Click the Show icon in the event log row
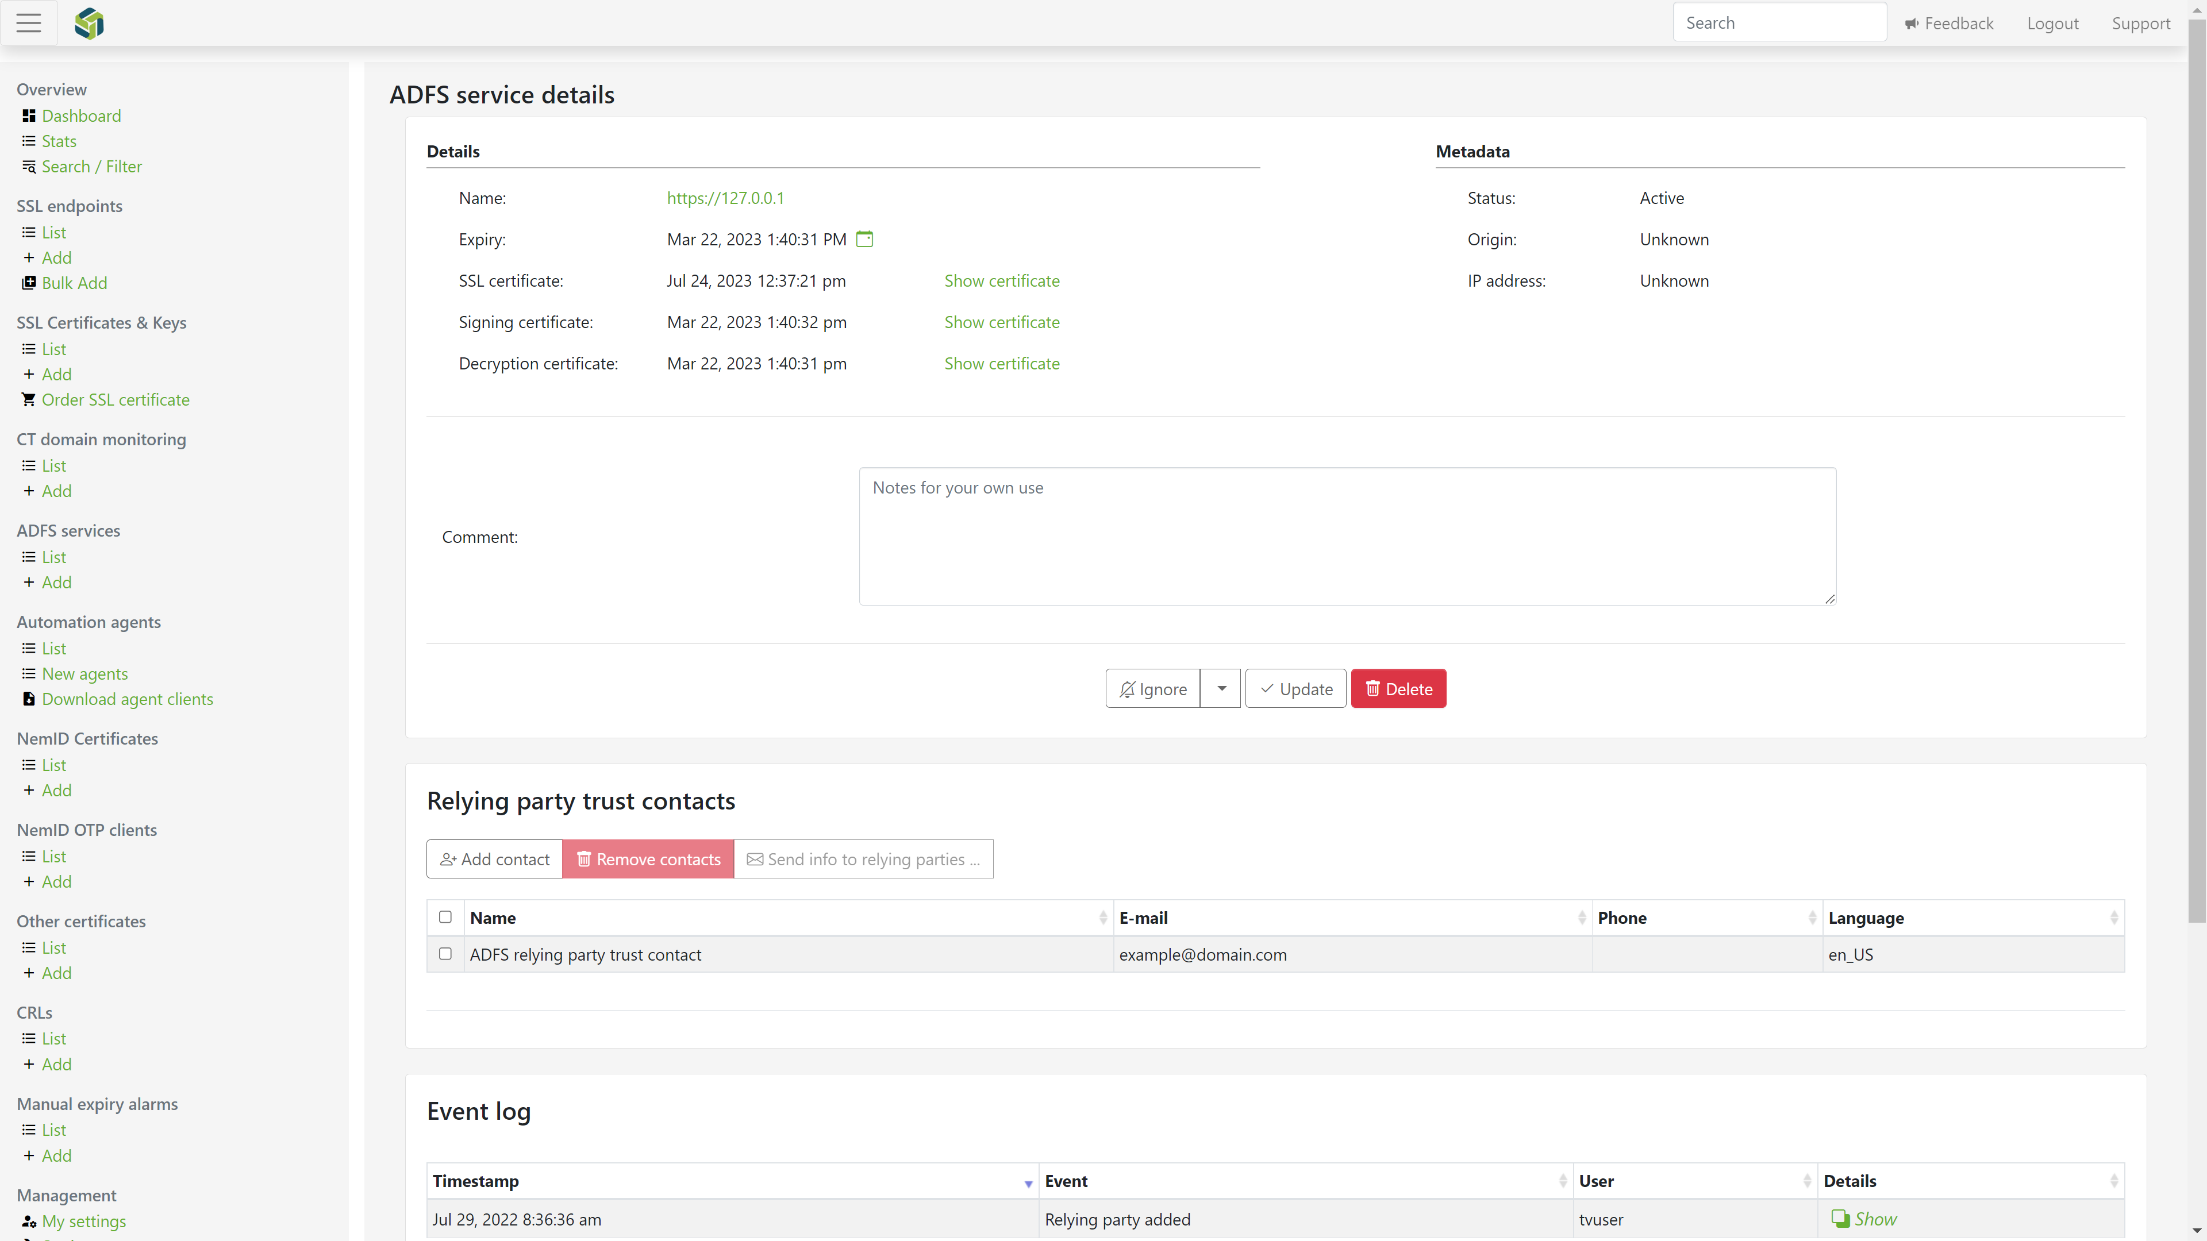Image resolution: width=2207 pixels, height=1241 pixels. (x=1840, y=1219)
